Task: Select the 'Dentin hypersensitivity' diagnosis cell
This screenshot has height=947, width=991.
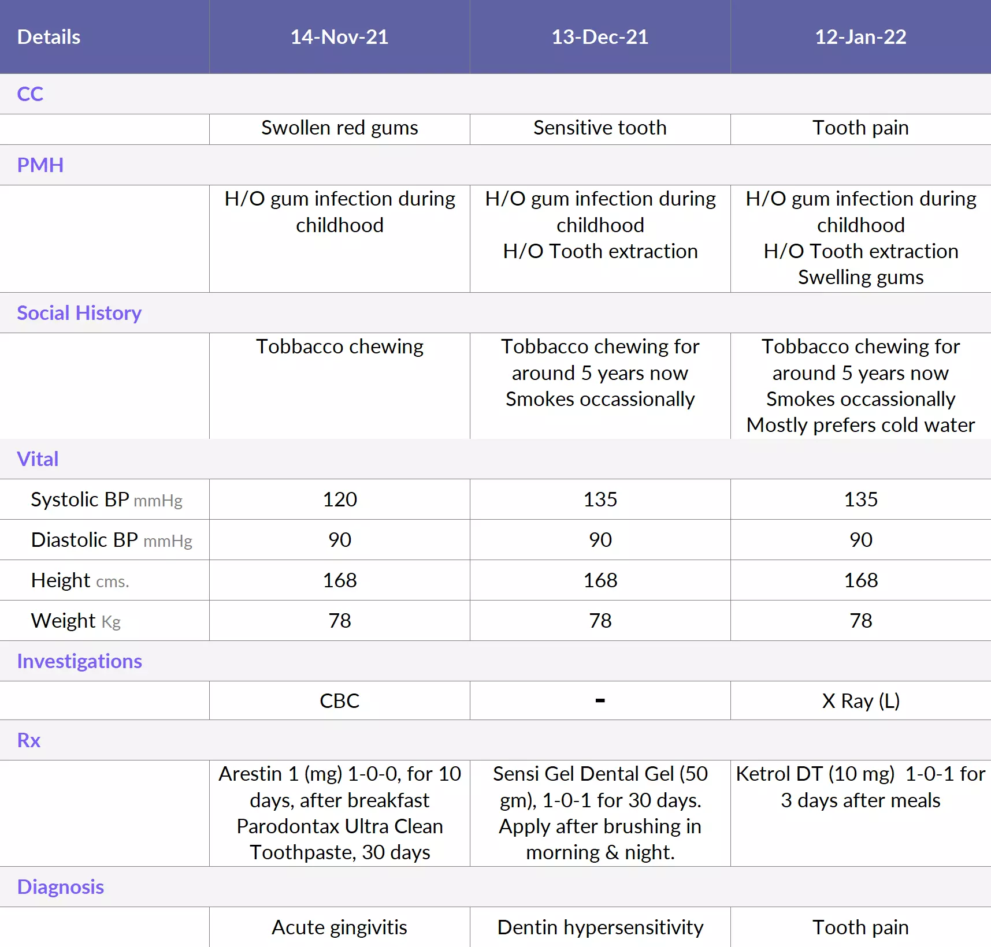Action: [600, 927]
